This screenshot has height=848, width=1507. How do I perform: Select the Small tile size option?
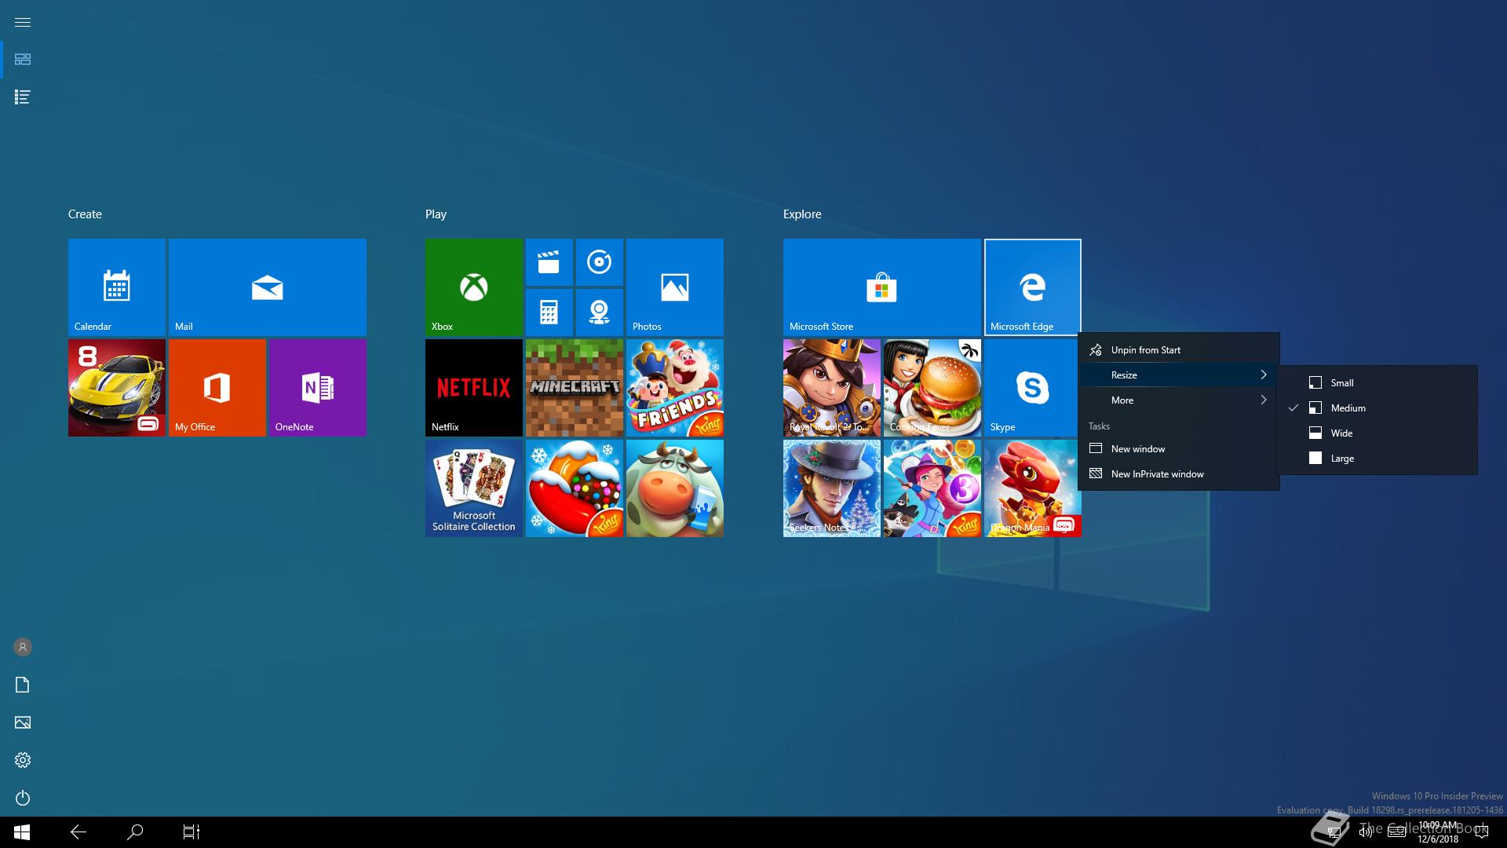pyautogui.click(x=1341, y=383)
